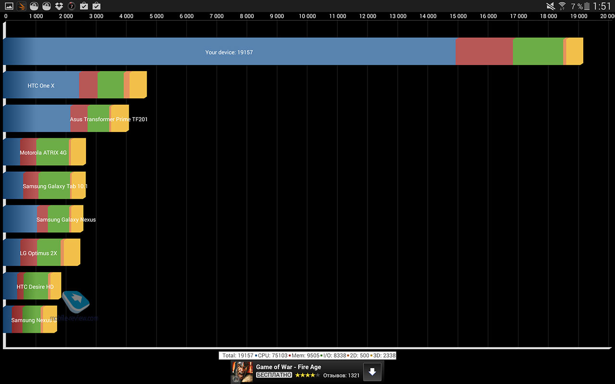Screen dimensions: 615x384
Task: Tap the Wi-Fi signal status icon
Action: click(x=562, y=6)
